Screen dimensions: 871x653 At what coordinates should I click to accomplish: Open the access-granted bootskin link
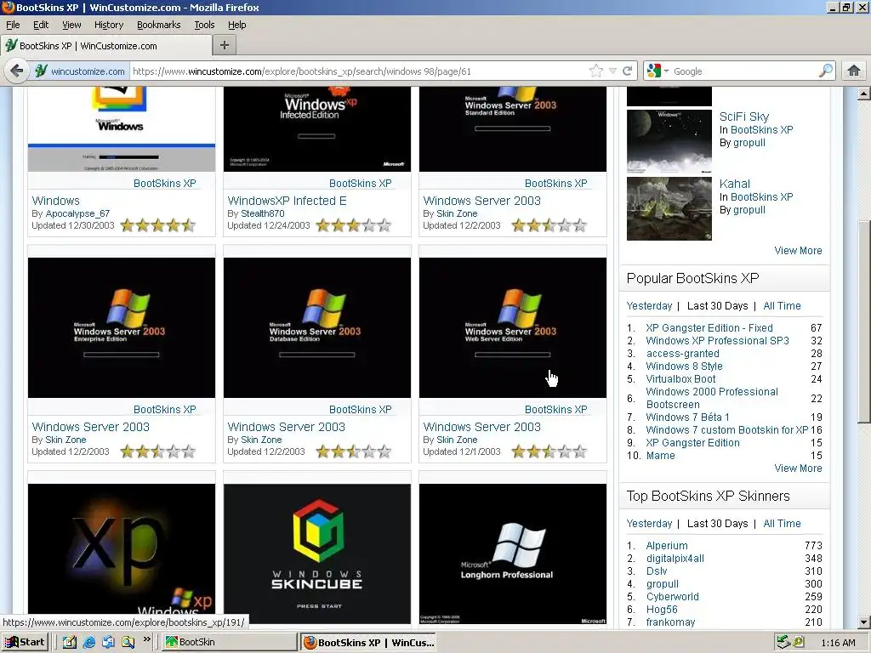click(683, 354)
